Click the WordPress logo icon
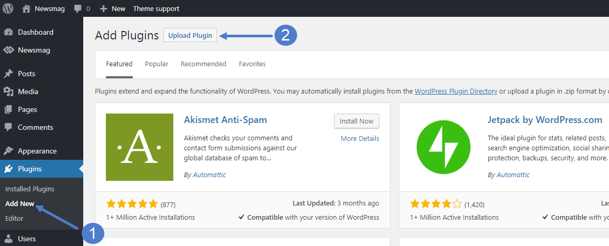The image size is (609, 246). tap(8, 8)
